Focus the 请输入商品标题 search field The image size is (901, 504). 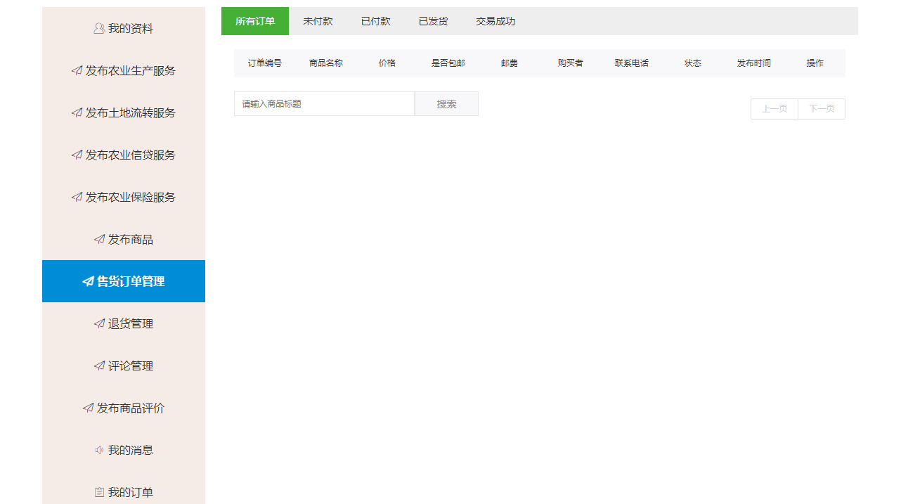coord(324,104)
